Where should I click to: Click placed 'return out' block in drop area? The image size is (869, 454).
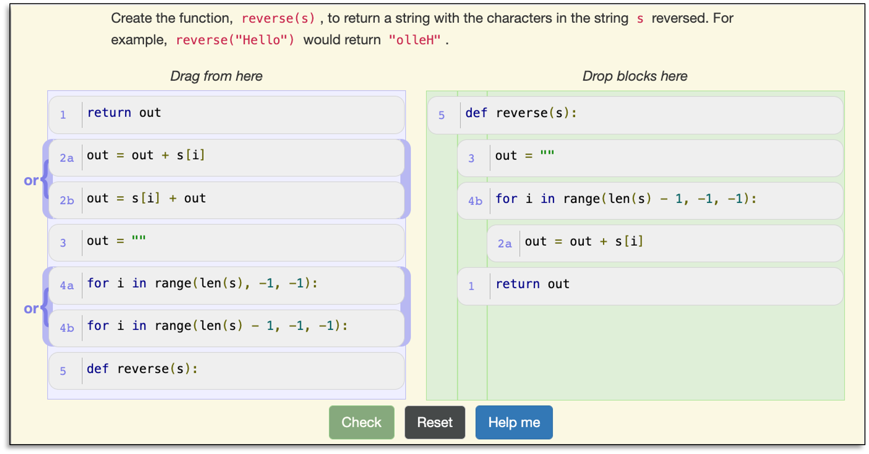pyautogui.click(x=650, y=286)
